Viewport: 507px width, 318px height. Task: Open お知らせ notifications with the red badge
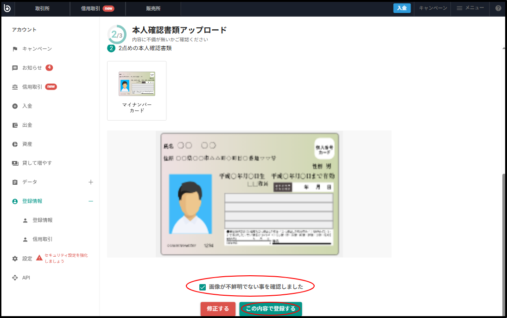(15, 67)
